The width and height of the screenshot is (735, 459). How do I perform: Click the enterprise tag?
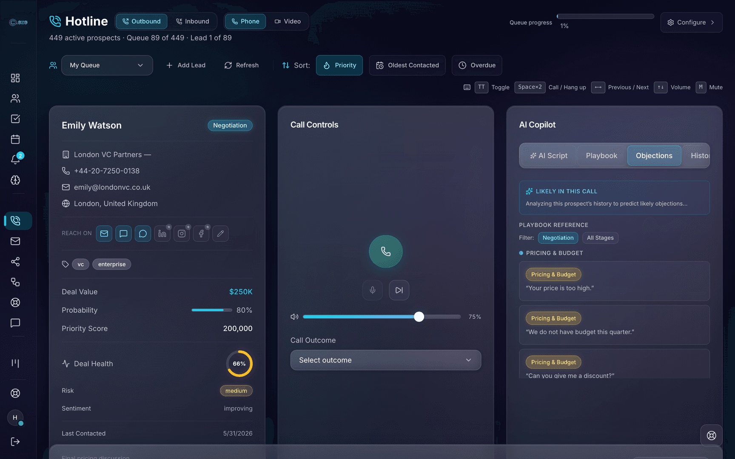(x=112, y=264)
